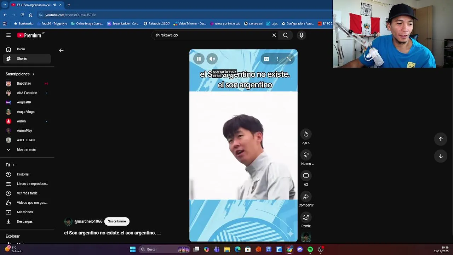Like the Short with thumbs up icon
Screen dimensions: 453x255
[x=306, y=134]
